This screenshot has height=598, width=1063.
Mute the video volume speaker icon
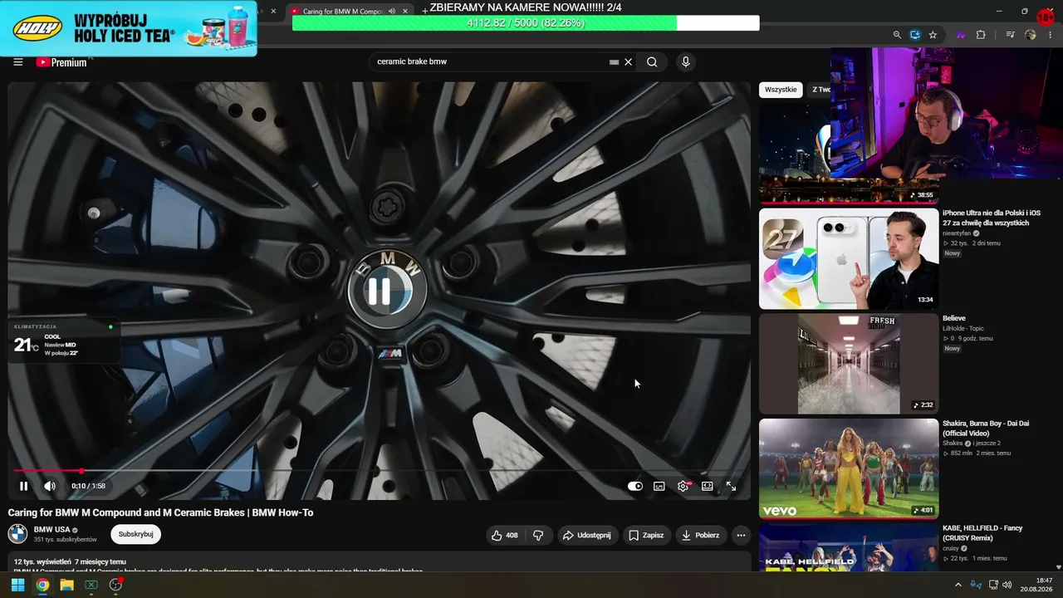coord(50,486)
